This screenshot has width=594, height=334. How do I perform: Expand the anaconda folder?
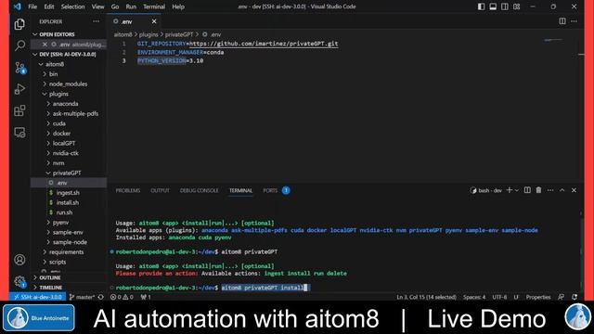(69, 103)
